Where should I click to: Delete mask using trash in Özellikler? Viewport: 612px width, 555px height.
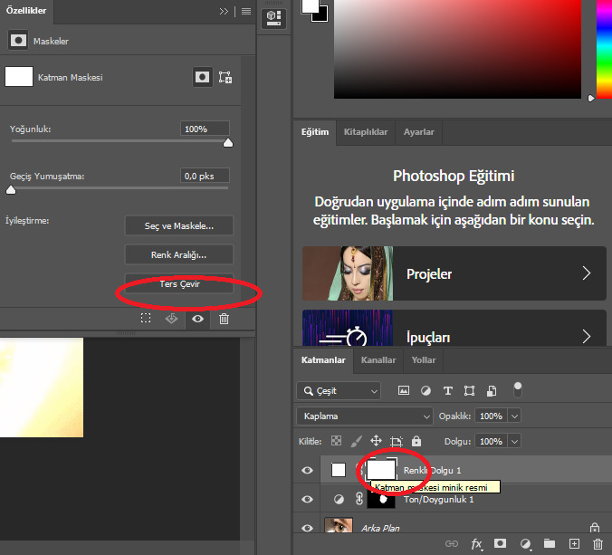click(224, 319)
